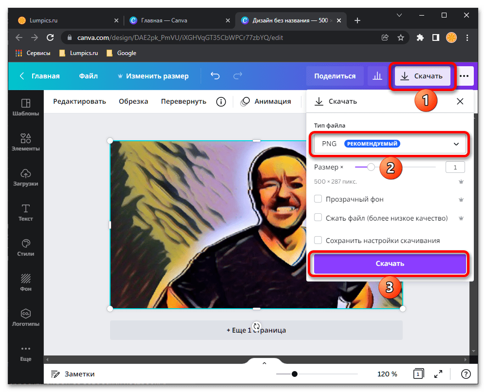This screenshot has width=486, height=392.
Task: Open the Сервисы apps shortcut
Action: pyautogui.click(x=33, y=53)
